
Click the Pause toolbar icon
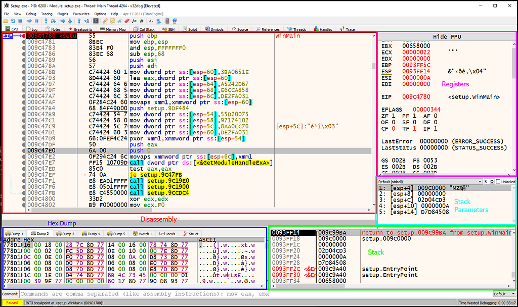coord(36,21)
